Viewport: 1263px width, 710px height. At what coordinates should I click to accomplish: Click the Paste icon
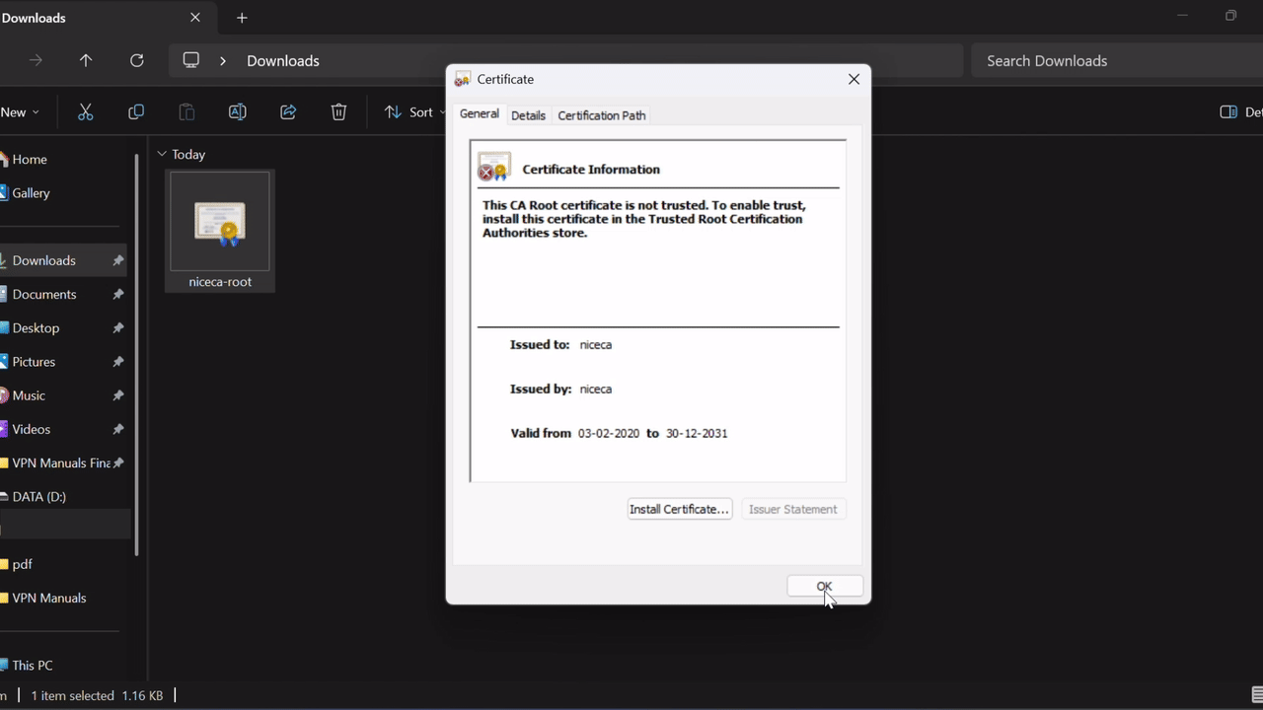(x=186, y=111)
